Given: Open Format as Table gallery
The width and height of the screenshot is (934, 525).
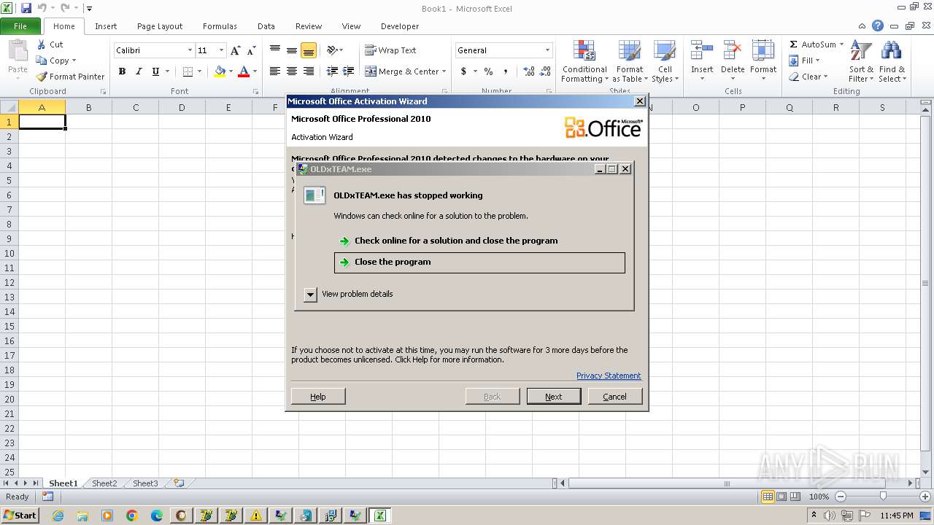Looking at the screenshot, I should click(x=629, y=62).
